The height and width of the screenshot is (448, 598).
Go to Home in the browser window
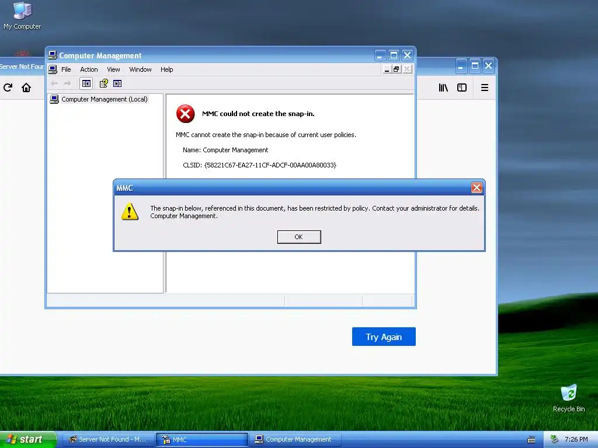(x=26, y=87)
